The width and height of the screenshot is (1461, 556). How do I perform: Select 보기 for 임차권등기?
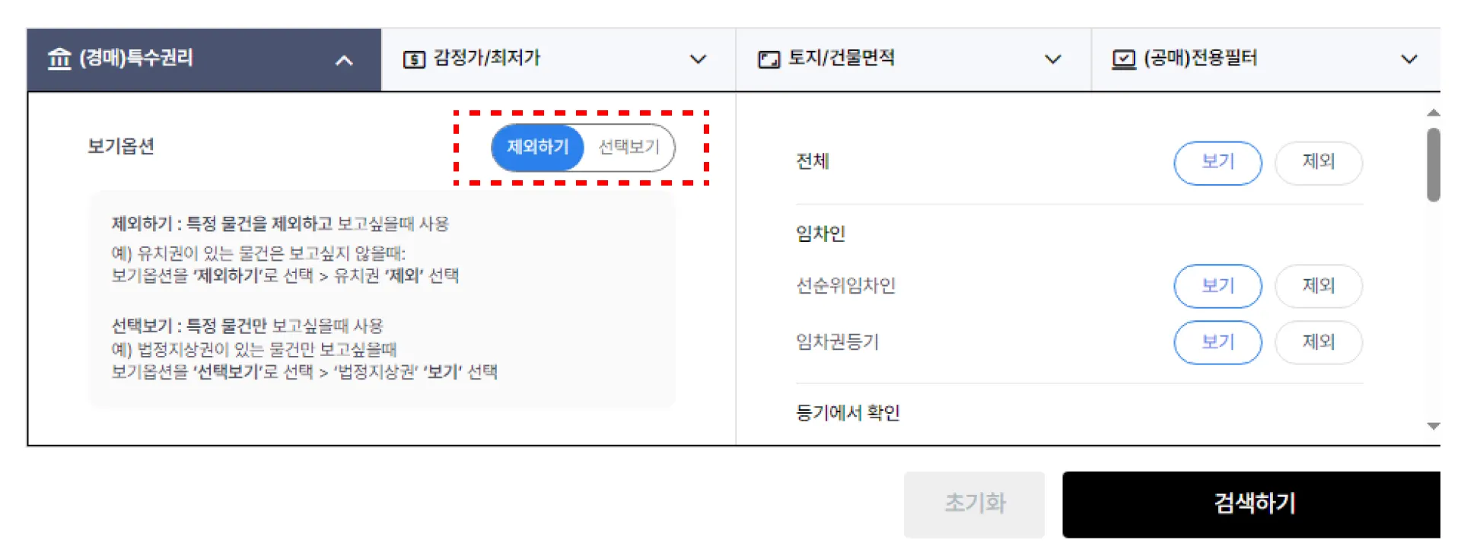coord(1217,342)
